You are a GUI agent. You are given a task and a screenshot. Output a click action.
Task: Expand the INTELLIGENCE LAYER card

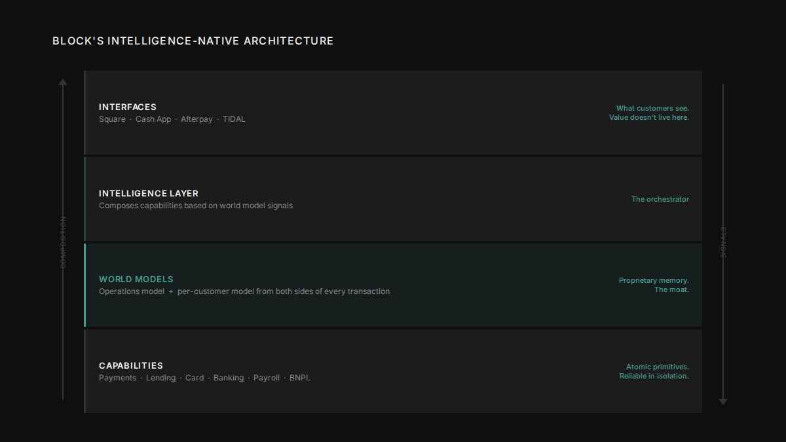coord(393,199)
